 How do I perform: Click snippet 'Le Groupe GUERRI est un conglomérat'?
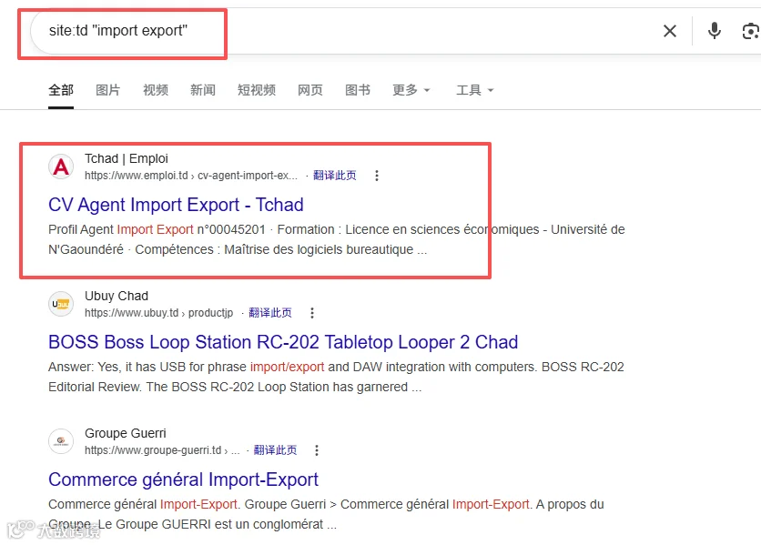point(210,525)
